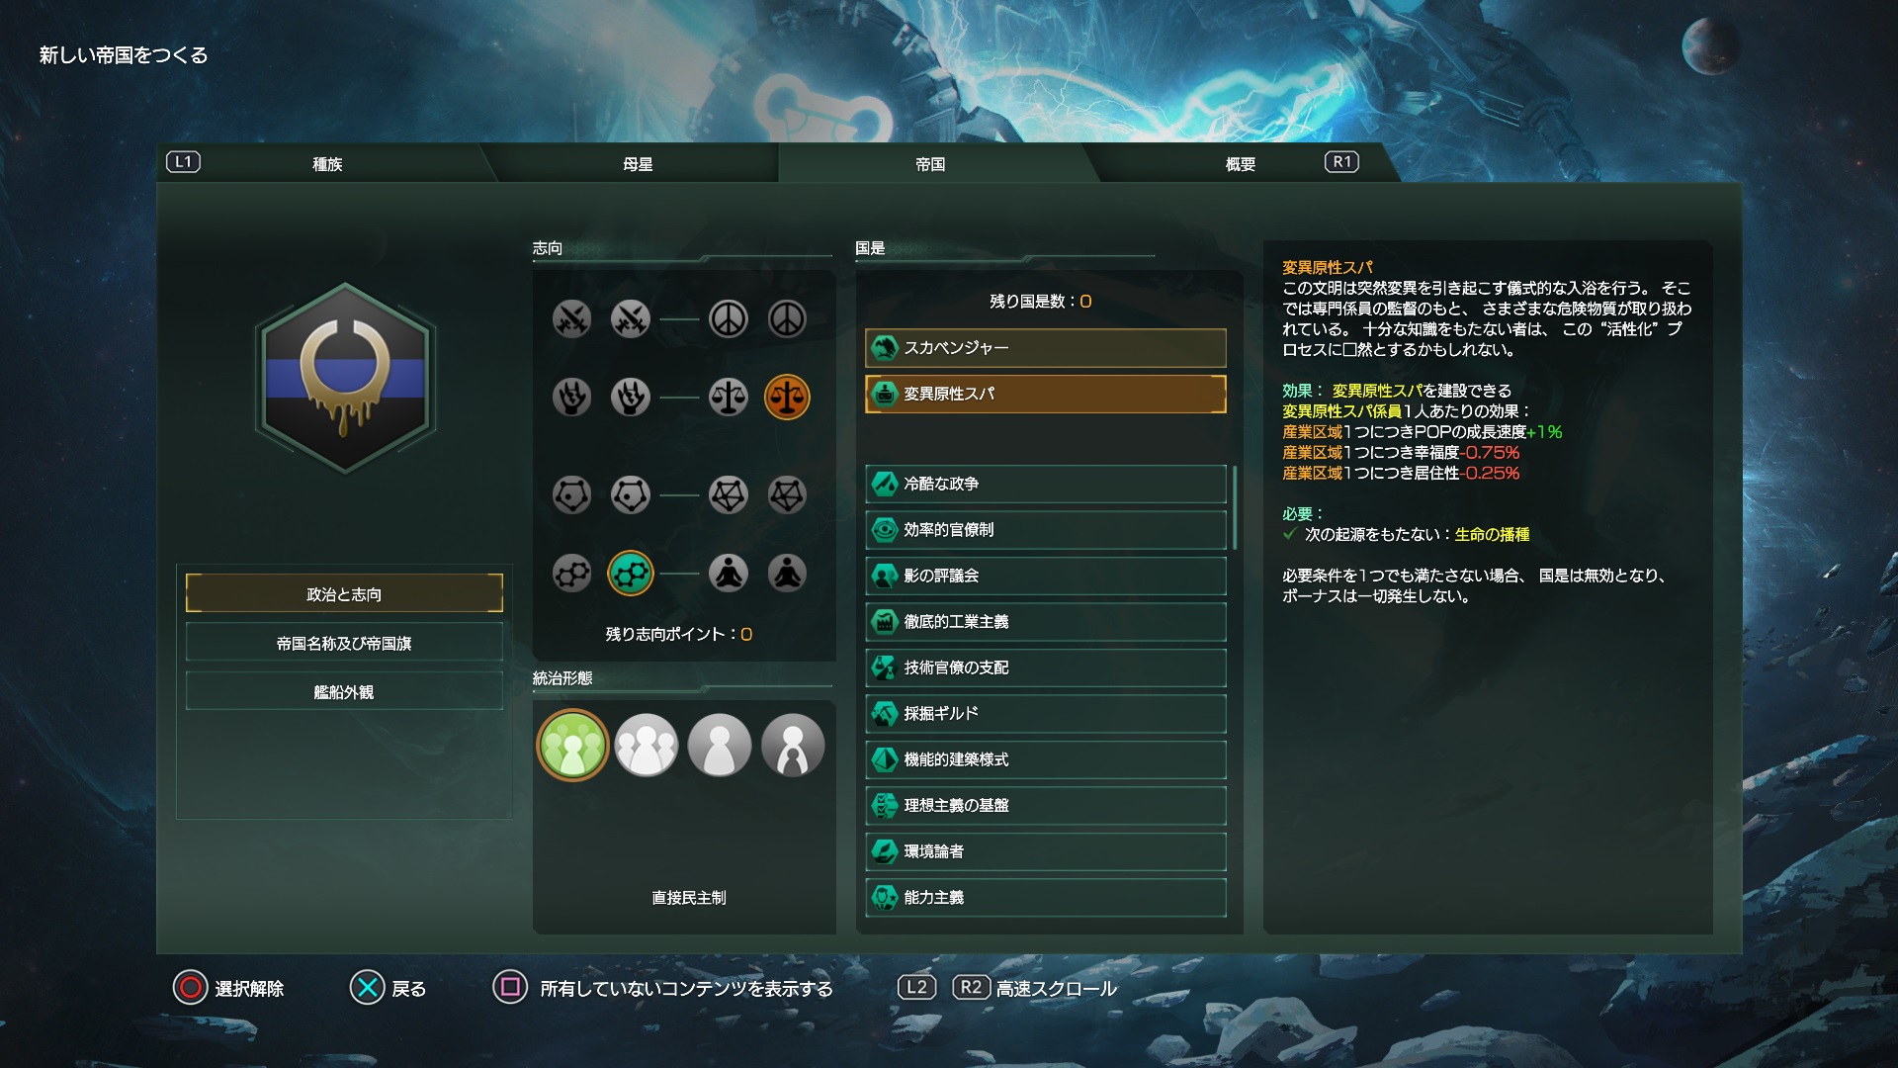This screenshot has height=1068, width=1898.
Task: Open the 種族 tab
Action: pyautogui.click(x=327, y=164)
